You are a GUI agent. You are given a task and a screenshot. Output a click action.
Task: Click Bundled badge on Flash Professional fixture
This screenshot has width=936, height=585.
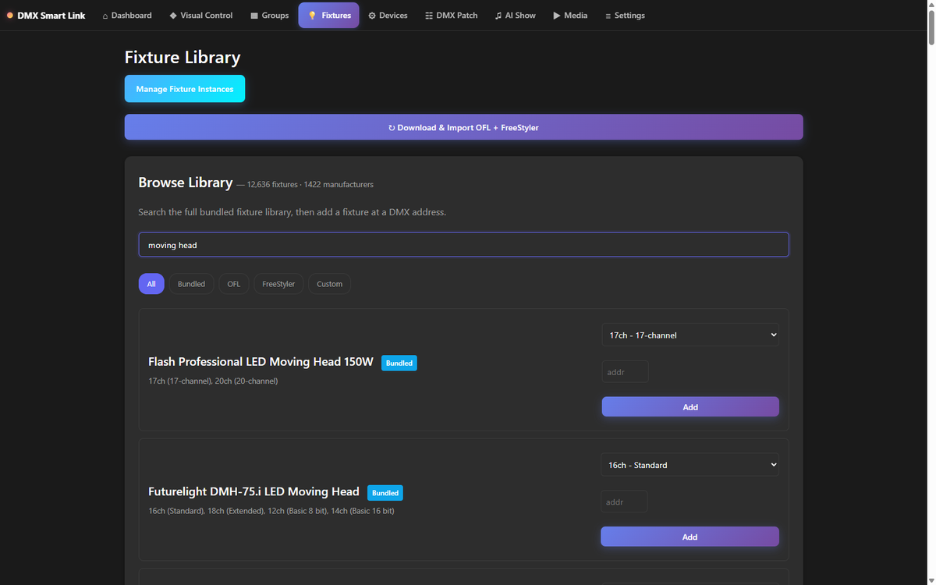pyautogui.click(x=399, y=363)
